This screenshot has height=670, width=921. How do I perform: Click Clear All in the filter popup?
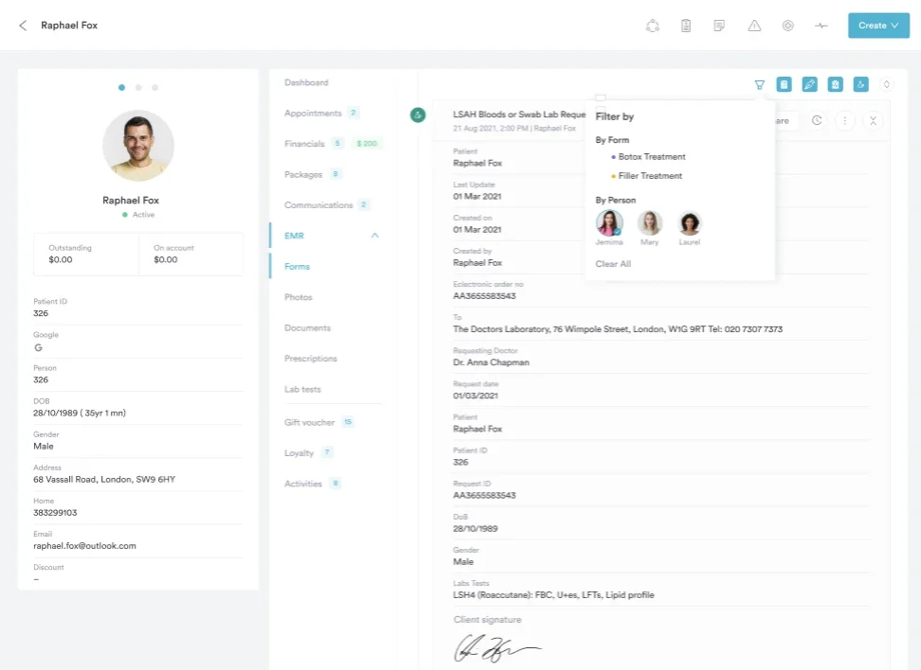tap(613, 264)
